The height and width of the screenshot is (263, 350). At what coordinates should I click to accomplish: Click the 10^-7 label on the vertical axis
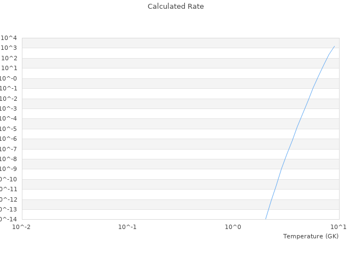8,149
